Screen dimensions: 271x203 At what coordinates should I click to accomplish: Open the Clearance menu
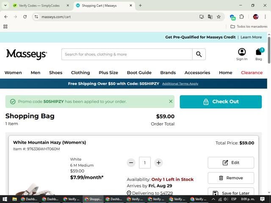click(252, 73)
